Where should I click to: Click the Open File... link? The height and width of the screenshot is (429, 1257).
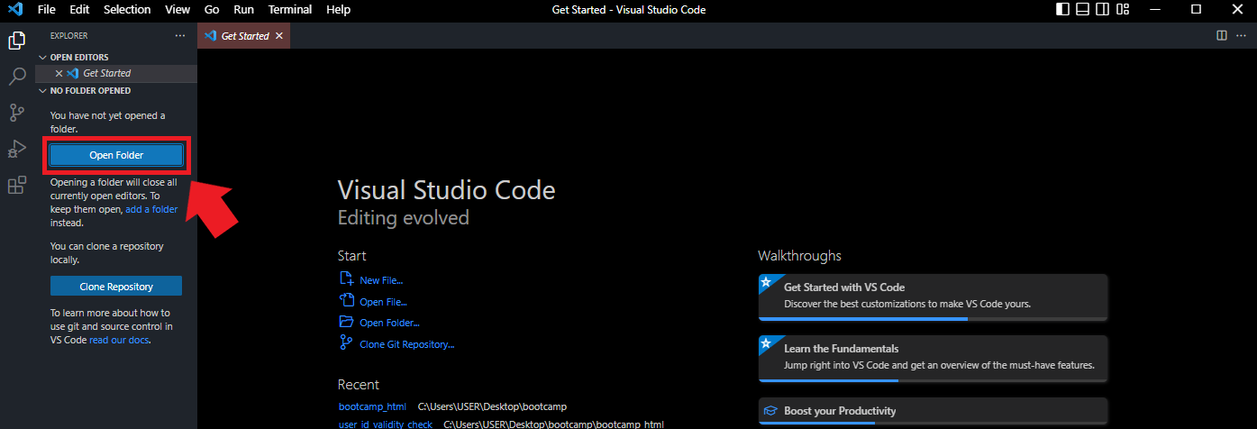point(383,302)
